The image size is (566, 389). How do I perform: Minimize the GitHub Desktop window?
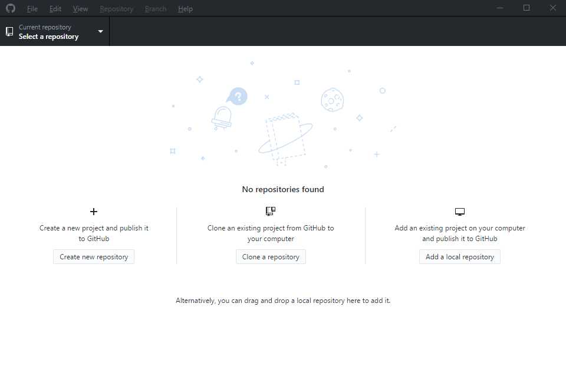coord(500,8)
